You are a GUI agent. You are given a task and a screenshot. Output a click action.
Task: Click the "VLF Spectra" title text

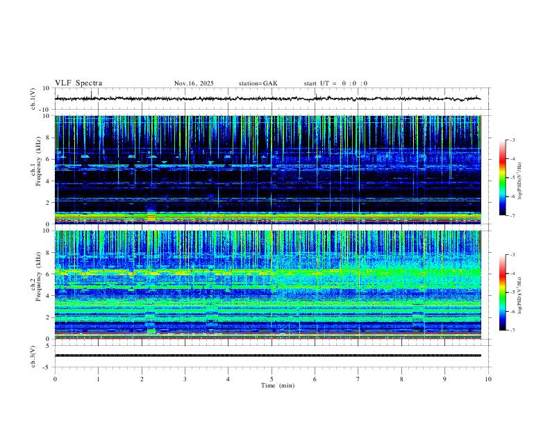78,83
